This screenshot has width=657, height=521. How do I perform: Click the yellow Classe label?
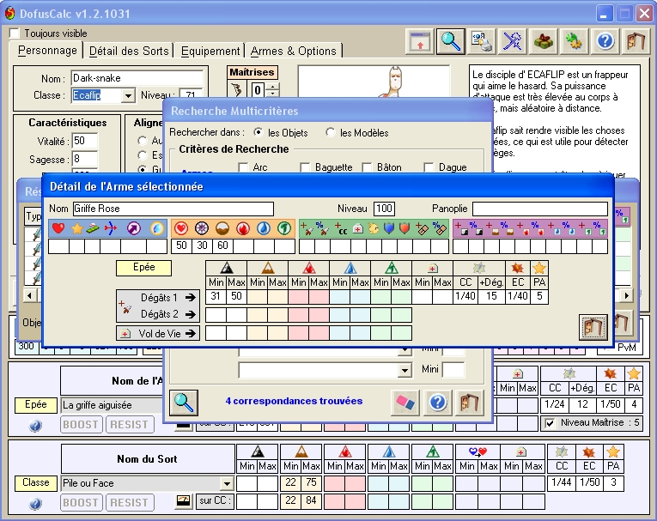tap(35, 483)
